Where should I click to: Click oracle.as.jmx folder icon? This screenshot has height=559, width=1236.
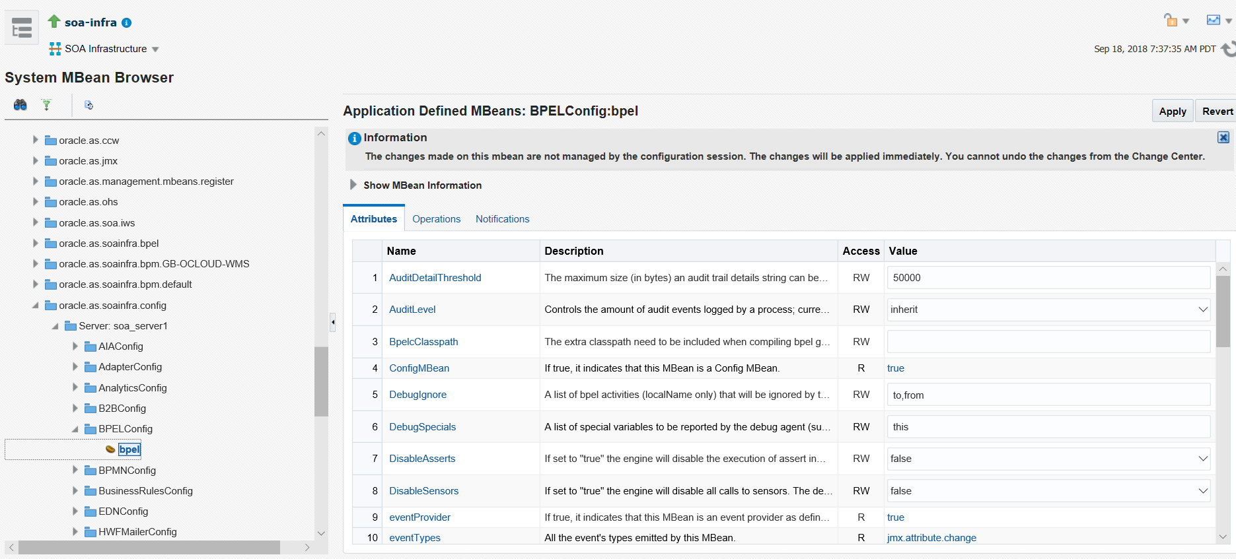tap(50, 160)
